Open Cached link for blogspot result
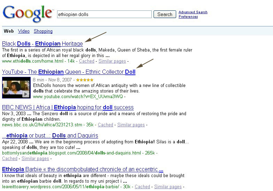The width and height of the screenshot is (273, 191). tap(10, 159)
